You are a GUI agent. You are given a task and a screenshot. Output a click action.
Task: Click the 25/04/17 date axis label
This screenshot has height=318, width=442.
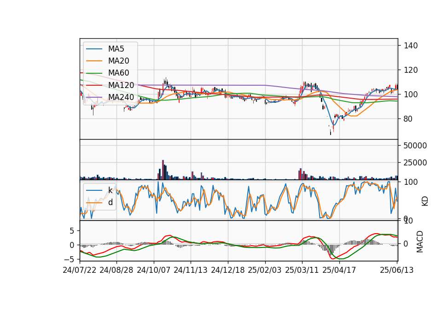click(x=339, y=270)
